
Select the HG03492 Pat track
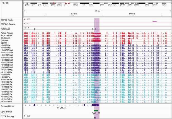[7, 97]
